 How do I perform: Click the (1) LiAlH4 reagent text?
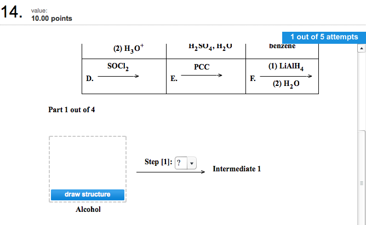point(286,66)
